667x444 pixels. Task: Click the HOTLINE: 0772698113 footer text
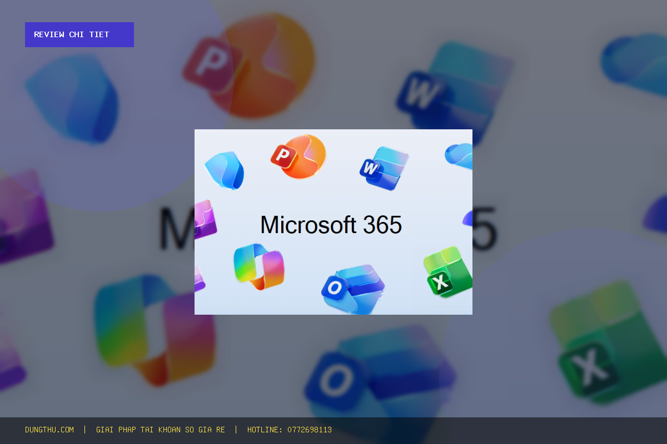click(290, 430)
